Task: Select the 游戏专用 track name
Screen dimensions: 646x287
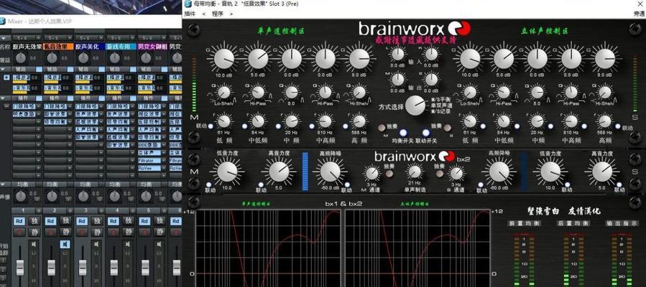Action: [121, 47]
